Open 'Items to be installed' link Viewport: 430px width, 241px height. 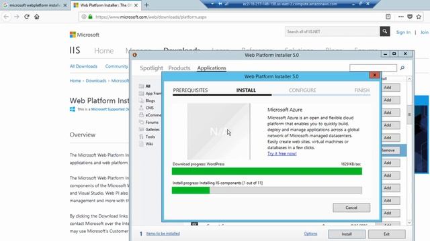(163, 234)
